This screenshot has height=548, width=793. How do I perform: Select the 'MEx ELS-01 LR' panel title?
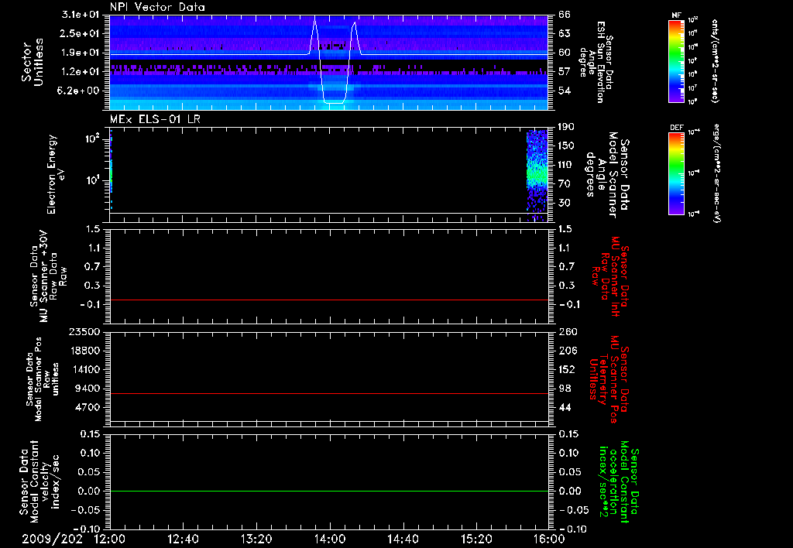pyautogui.click(x=155, y=119)
